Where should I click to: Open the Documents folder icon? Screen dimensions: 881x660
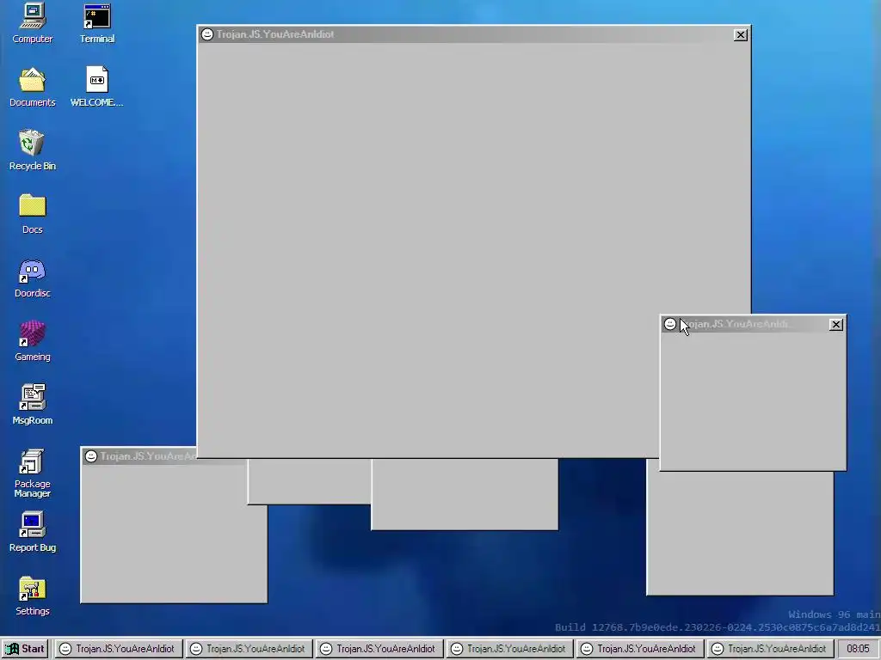(32, 87)
